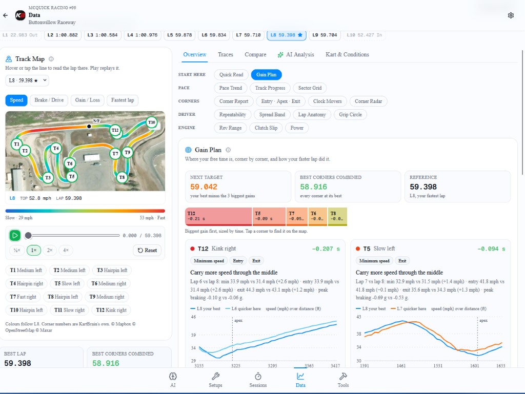Switch to the Traces tab
The width and height of the screenshot is (525, 394).
(x=226, y=54)
